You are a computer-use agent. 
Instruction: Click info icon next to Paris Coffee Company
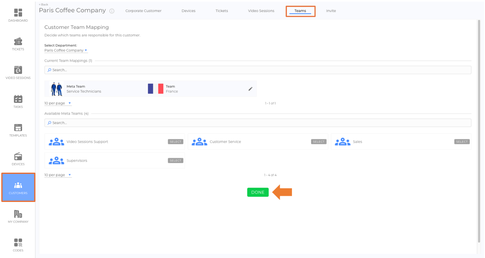coord(112,11)
